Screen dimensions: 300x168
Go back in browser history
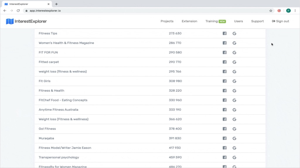click(x=5, y=11)
